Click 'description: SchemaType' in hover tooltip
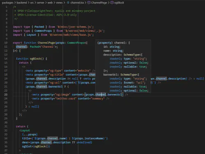The width and height of the screenshot is (205, 154). click(x=121, y=55)
